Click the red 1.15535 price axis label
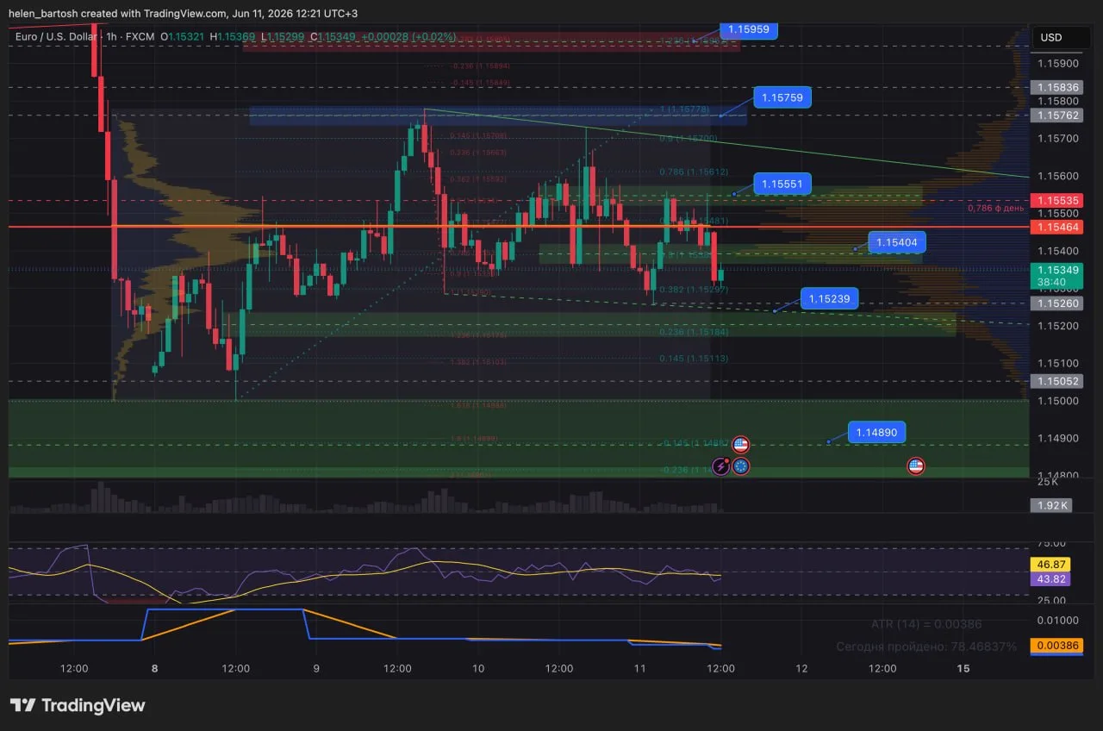The width and height of the screenshot is (1103, 731). (1057, 200)
